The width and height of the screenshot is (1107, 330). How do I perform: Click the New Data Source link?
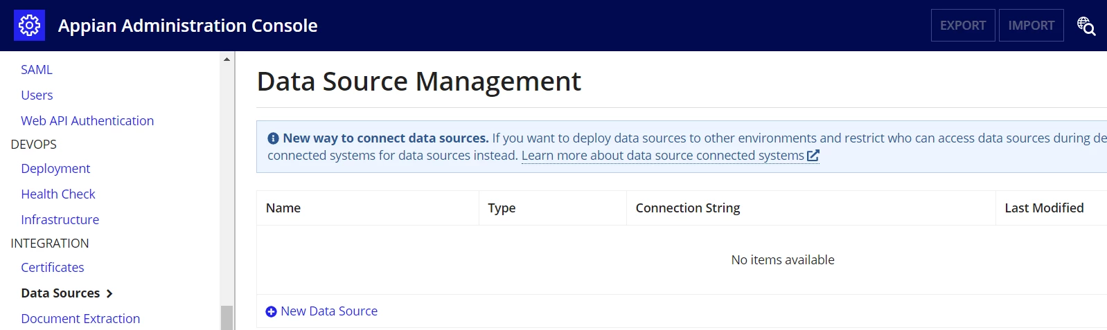(329, 311)
